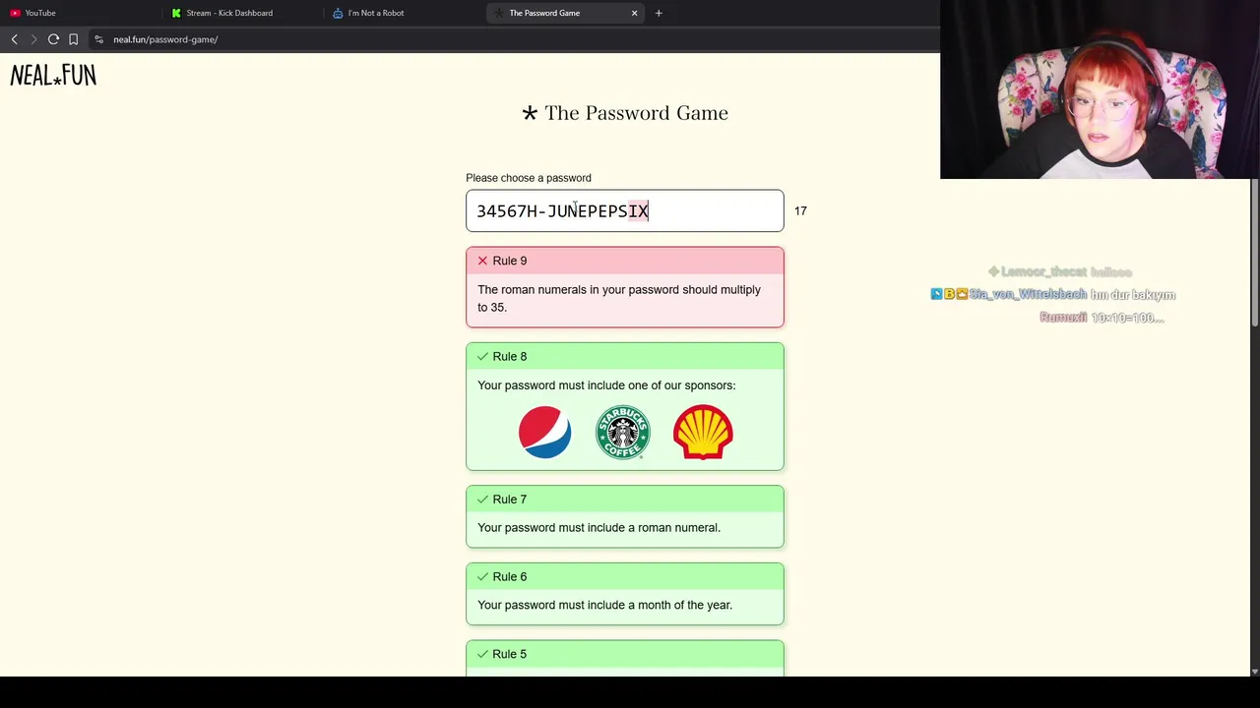1260x708 pixels.
Task: Click the Pepsi sponsor logo
Action: [x=544, y=433]
